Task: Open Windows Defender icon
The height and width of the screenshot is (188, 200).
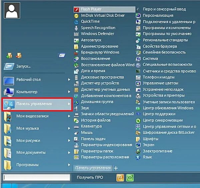Action: click(x=76, y=34)
